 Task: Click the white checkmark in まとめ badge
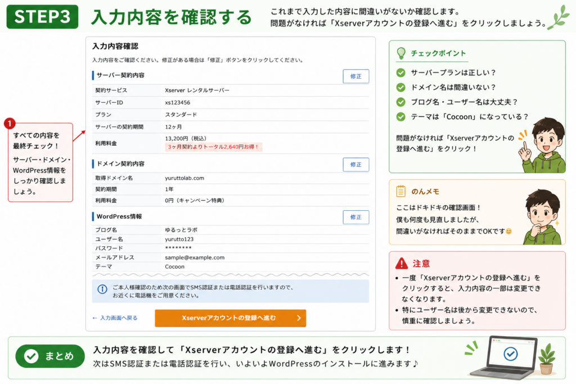[31, 356]
